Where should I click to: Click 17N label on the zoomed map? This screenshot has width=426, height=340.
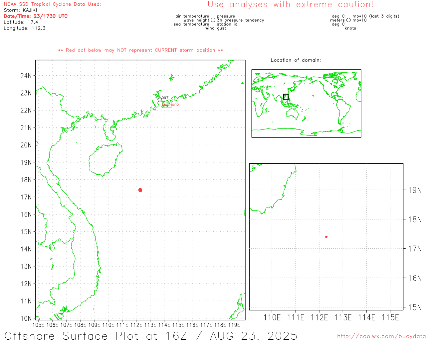(x=415, y=249)
